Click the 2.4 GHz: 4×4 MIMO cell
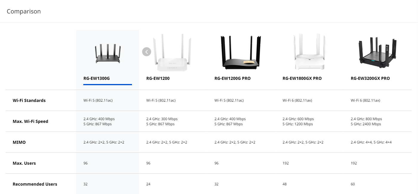 click(371, 142)
